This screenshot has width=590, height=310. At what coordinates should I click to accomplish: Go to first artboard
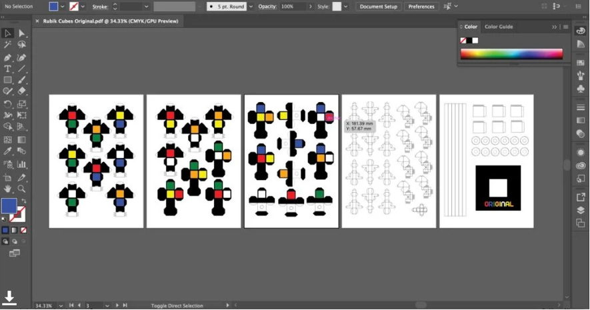click(x=71, y=305)
